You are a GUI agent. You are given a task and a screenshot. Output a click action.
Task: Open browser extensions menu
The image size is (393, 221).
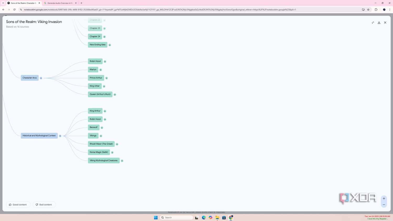(376, 10)
